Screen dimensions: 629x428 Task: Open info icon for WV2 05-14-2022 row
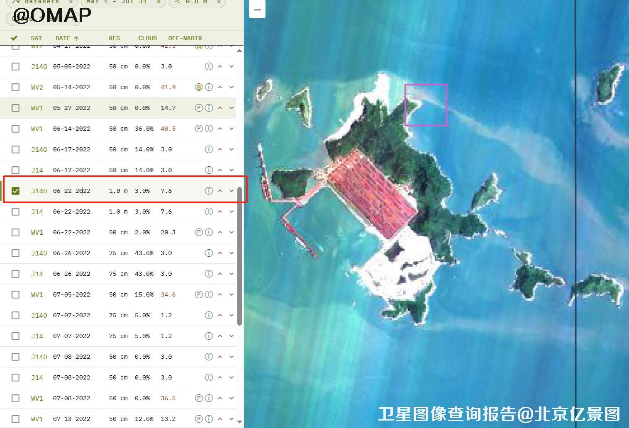pos(209,87)
